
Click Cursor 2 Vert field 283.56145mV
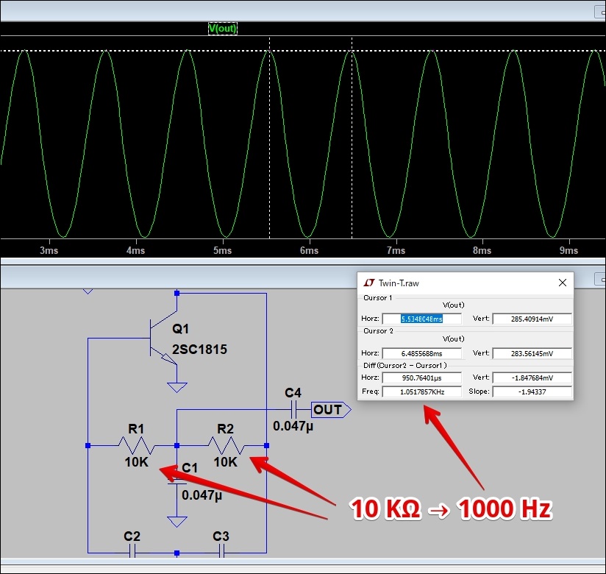[x=532, y=353]
